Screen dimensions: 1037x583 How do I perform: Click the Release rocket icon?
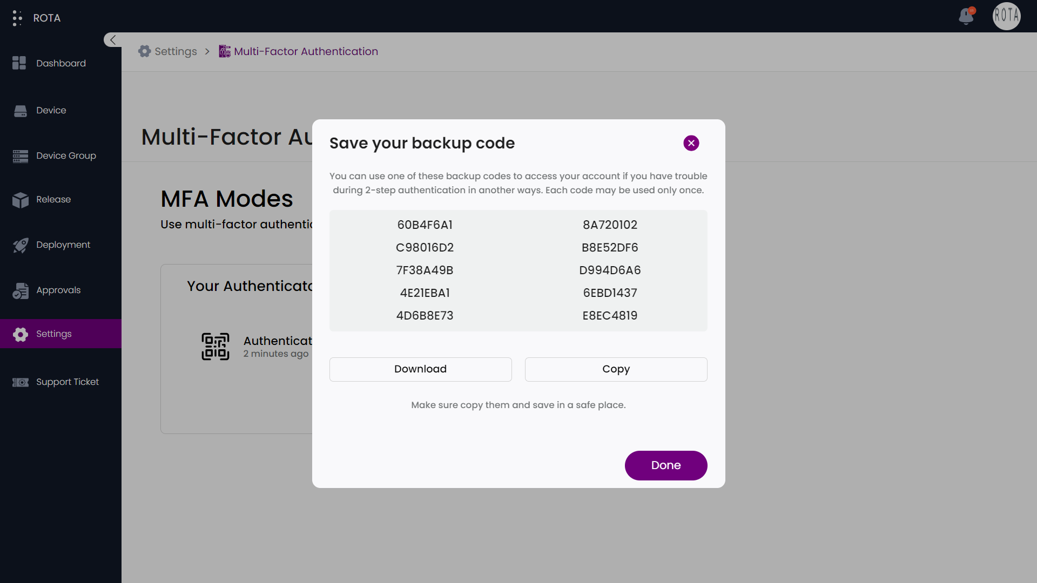pyautogui.click(x=20, y=200)
